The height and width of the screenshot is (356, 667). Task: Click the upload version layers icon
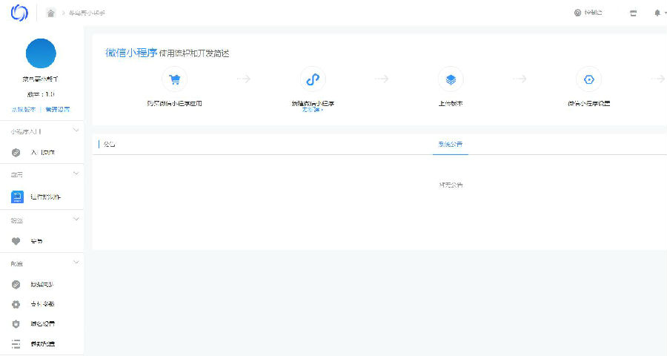[x=451, y=79]
